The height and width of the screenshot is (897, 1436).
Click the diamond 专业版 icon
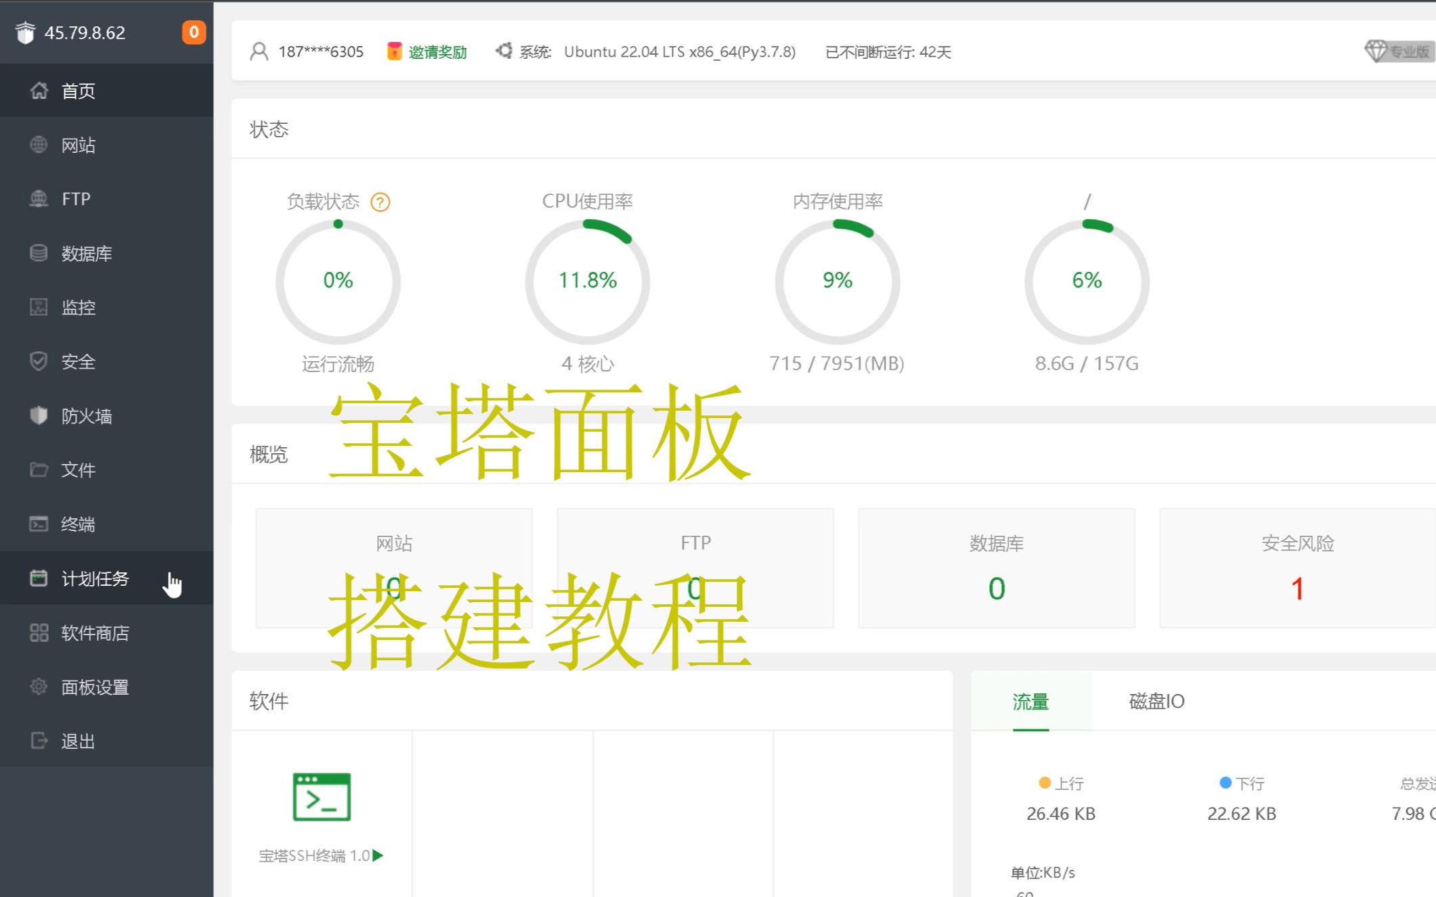coord(1376,51)
